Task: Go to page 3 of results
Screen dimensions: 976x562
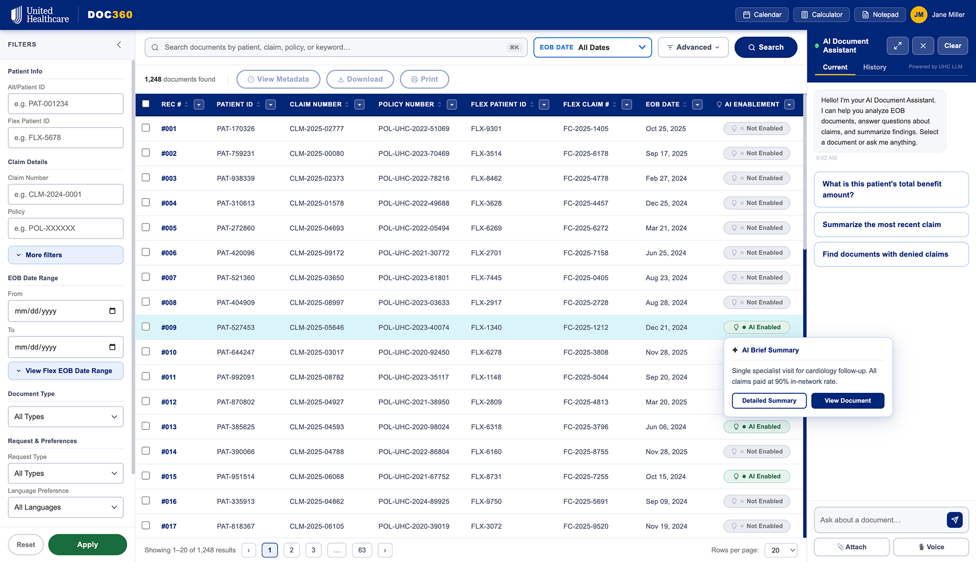Action: click(x=313, y=550)
